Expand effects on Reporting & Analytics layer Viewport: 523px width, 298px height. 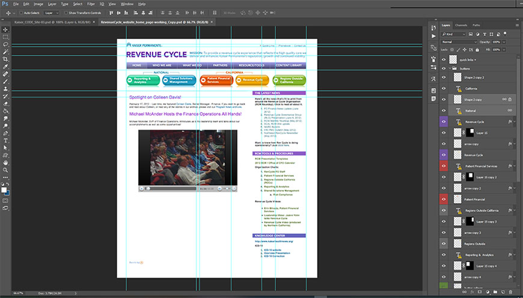coord(515,255)
